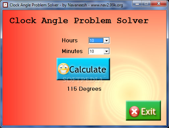Click the window title bar text
The width and height of the screenshot is (169, 128).
[x=66, y=5]
